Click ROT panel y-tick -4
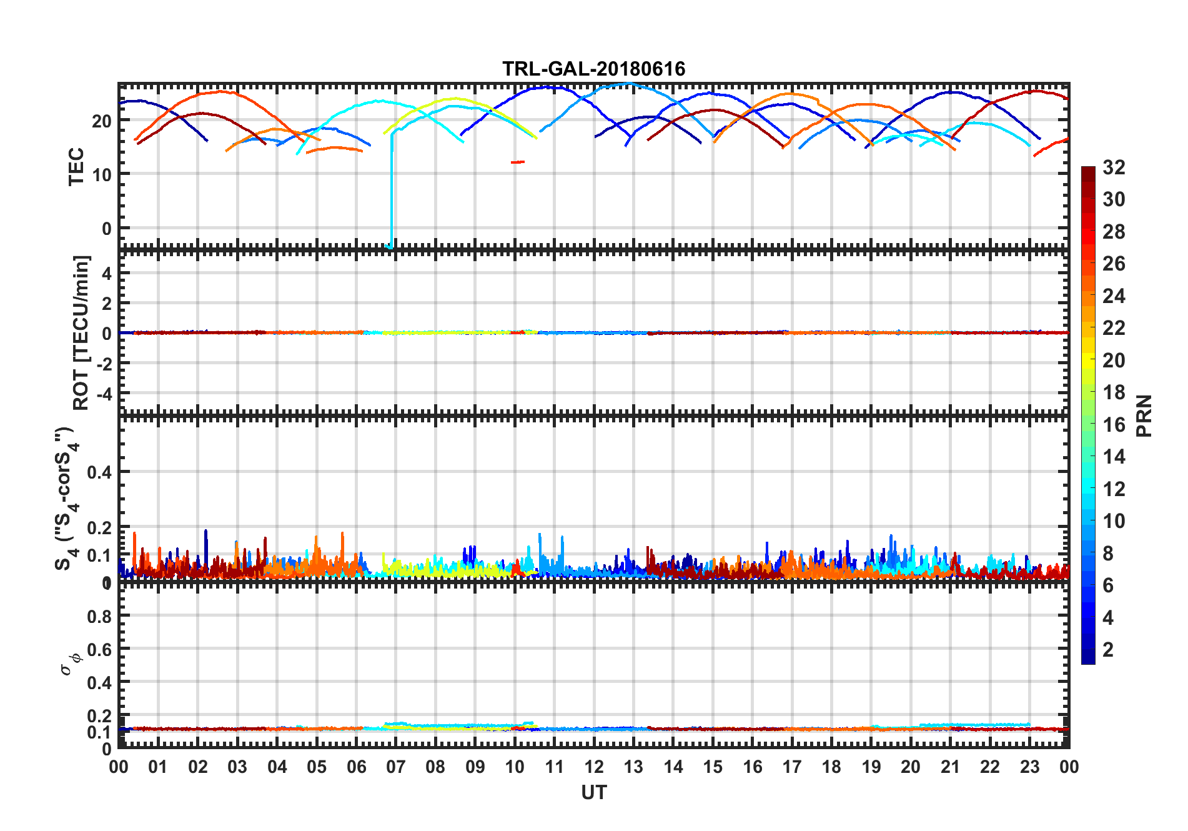The width and height of the screenshot is (1188, 831). [103, 394]
